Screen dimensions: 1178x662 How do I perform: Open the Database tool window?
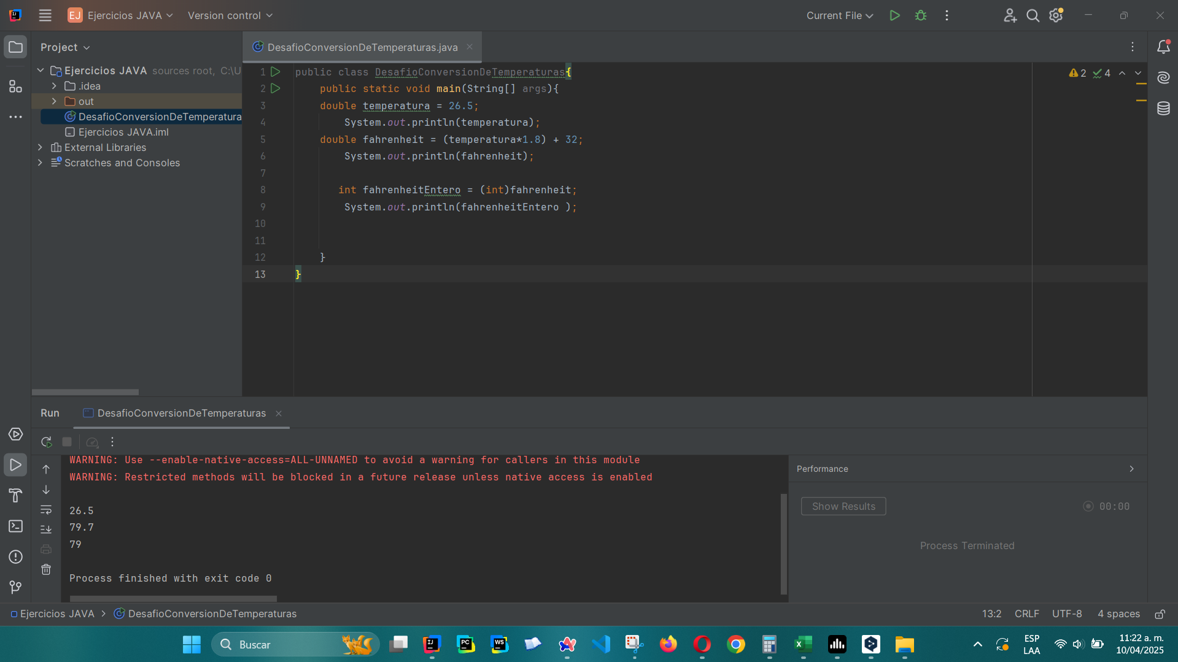coord(1163,109)
